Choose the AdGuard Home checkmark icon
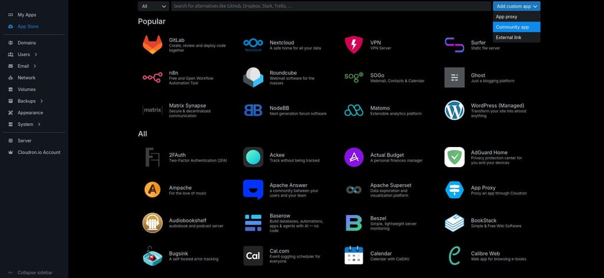The width and height of the screenshot is (604, 278). coord(455,157)
